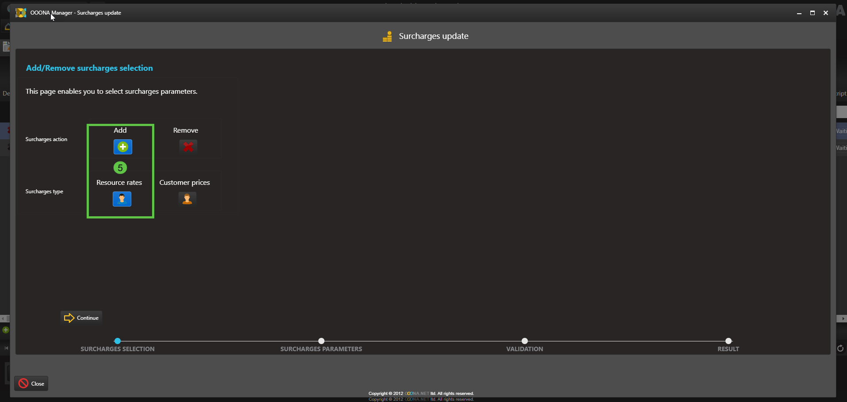
Task: Click the coins icon beside Surcharges update
Action: (387, 36)
